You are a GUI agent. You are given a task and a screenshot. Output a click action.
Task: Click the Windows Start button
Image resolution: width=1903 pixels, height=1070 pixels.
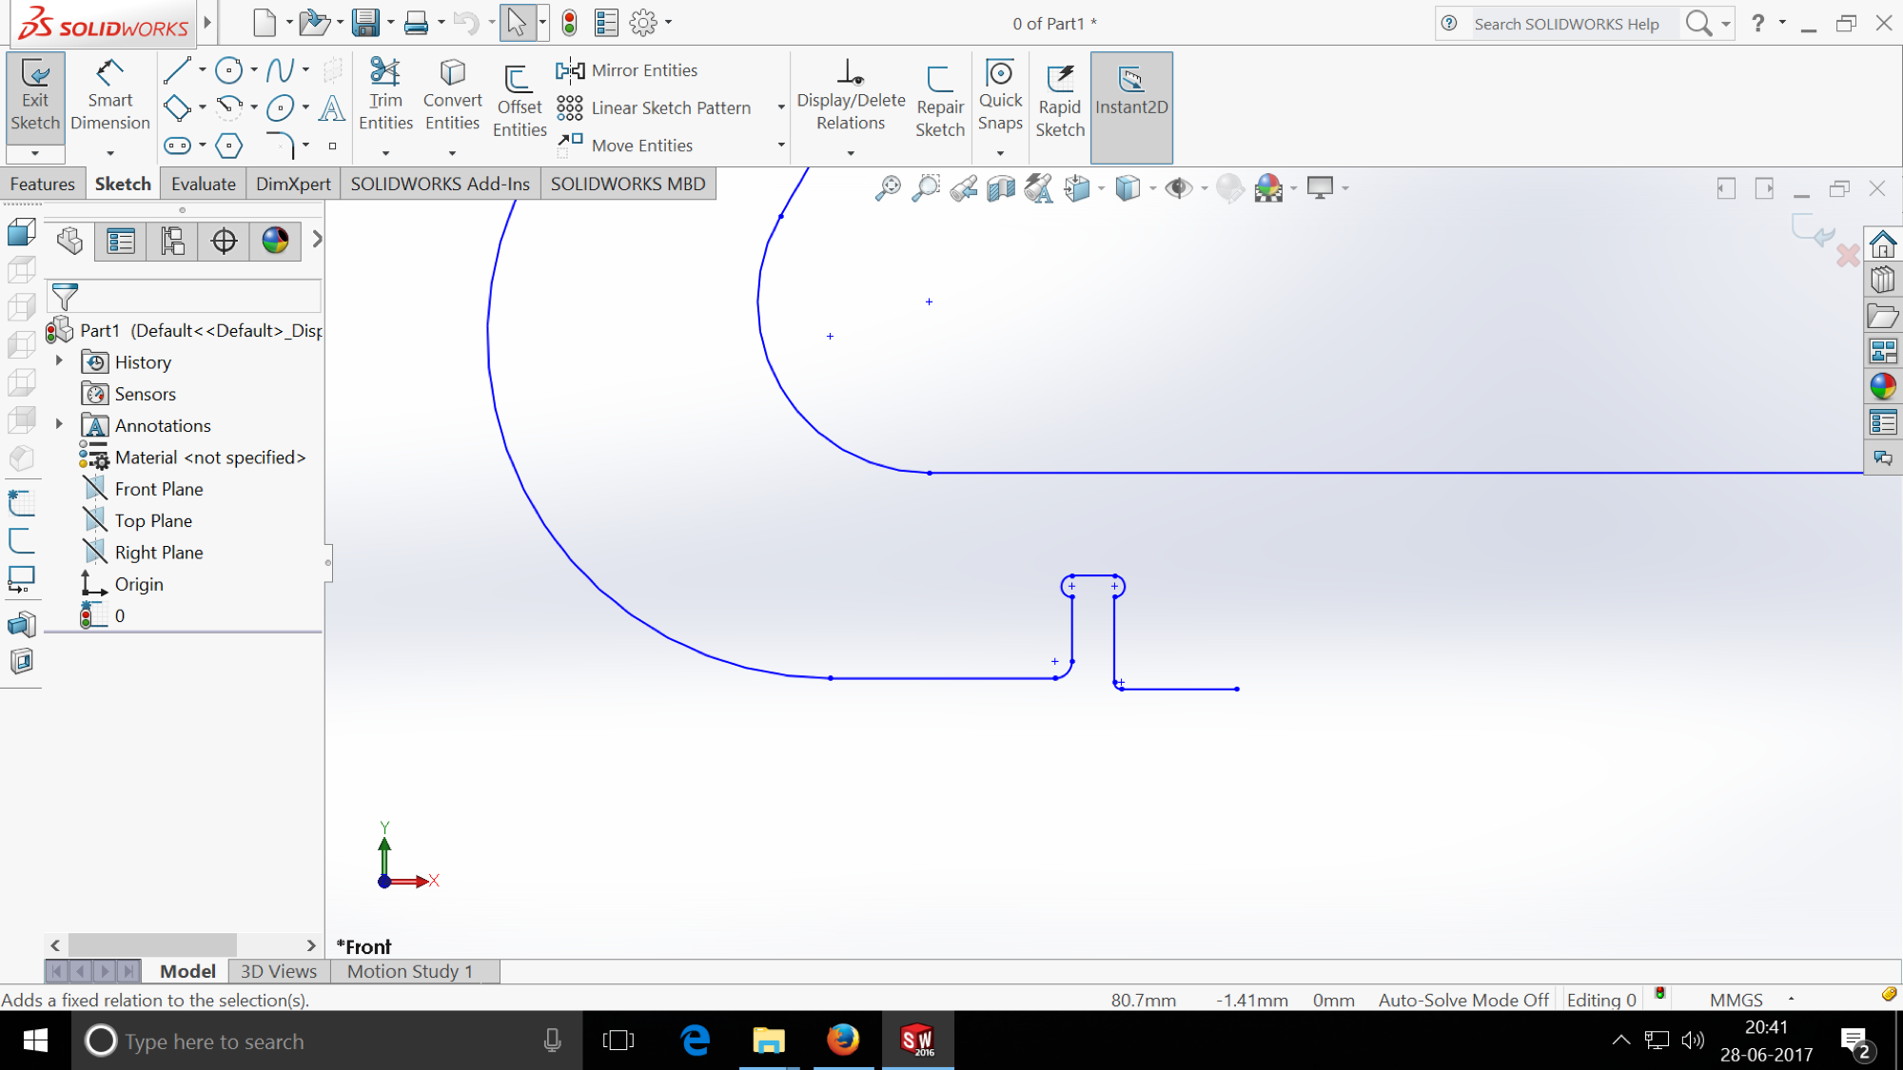pos(35,1040)
